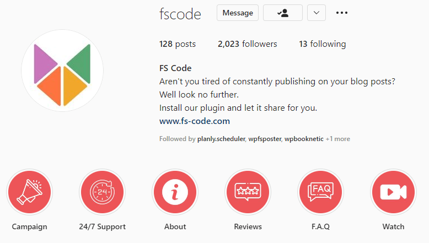Image resolution: width=429 pixels, height=243 pixels.
Task: Open the Campaign story highlight megaphone icon
Action: (30, 192)
